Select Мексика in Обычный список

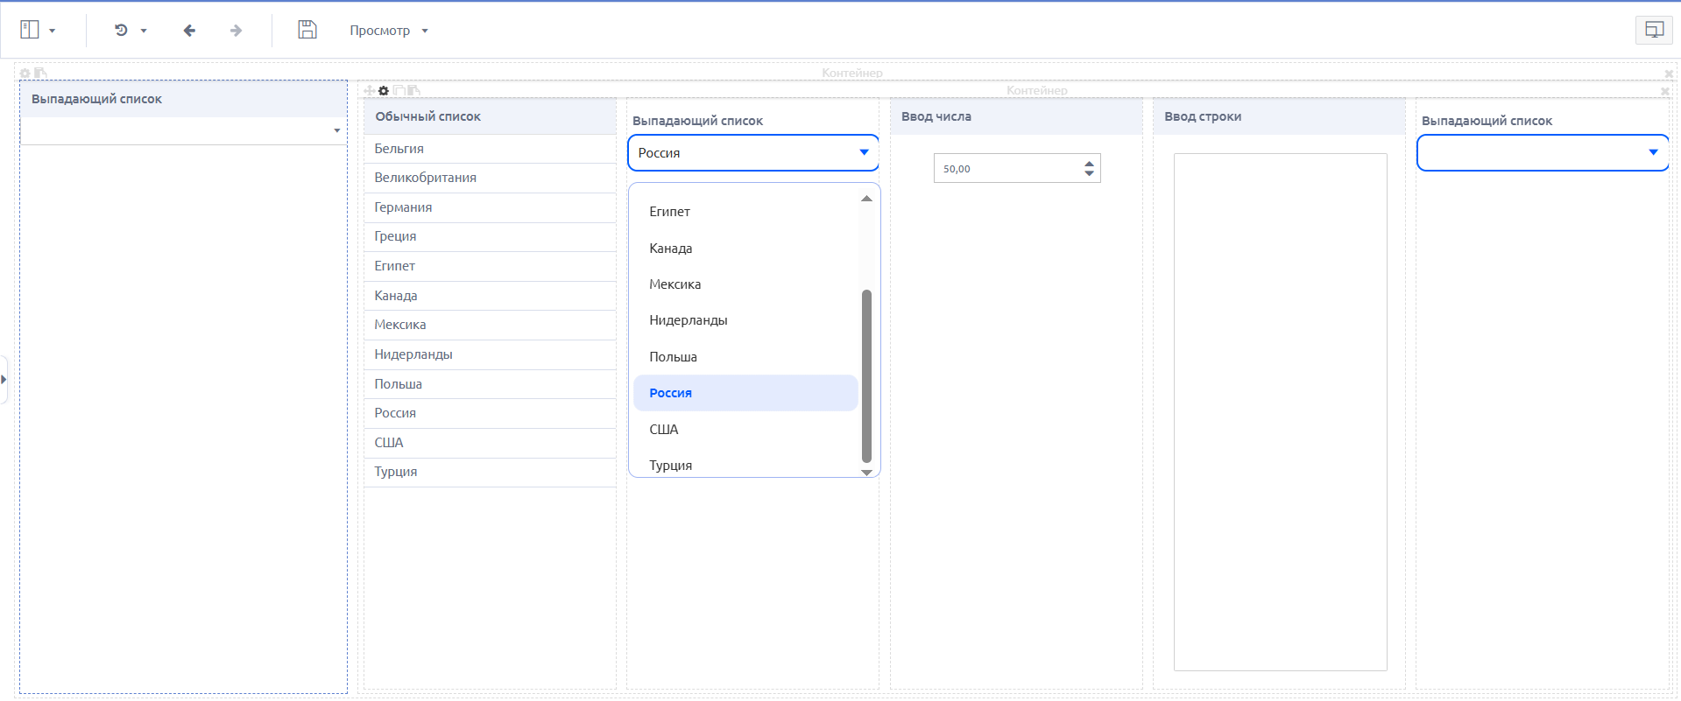pyautogui.click(x=490, y=325)
